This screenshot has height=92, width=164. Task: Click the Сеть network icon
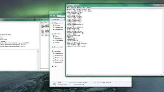[x=53, y=66]
